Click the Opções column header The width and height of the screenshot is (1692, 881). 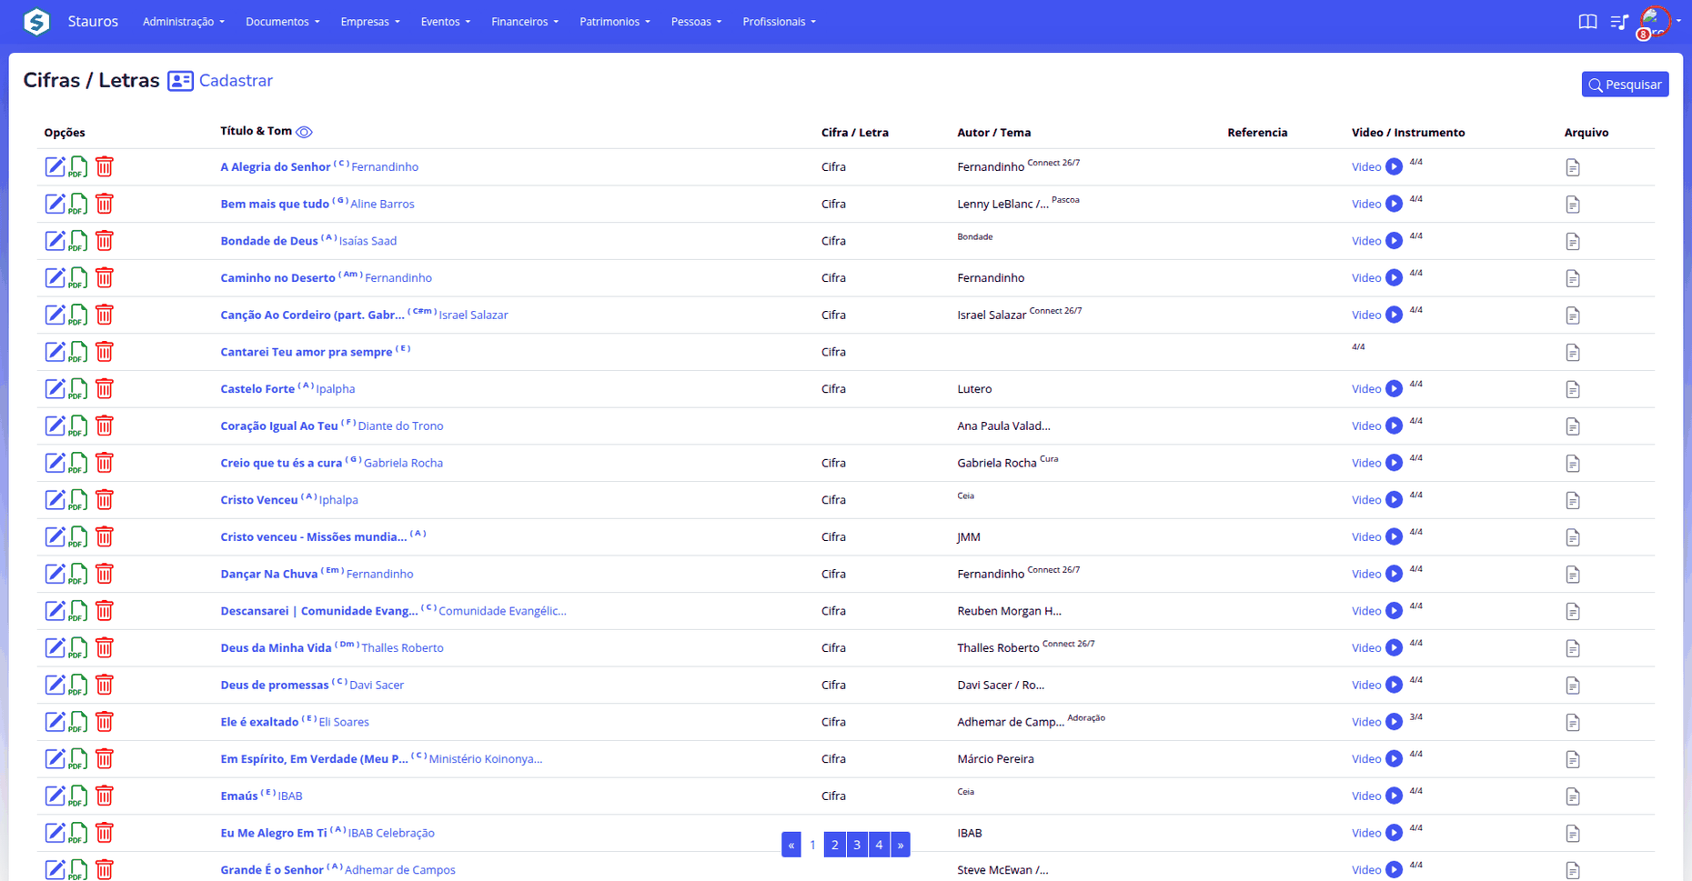click(65, 133)
